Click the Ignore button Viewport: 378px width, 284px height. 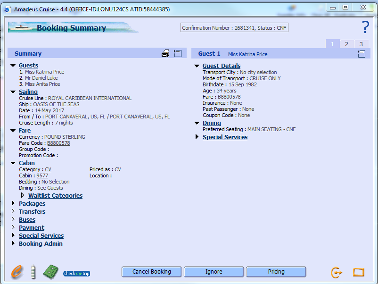pos(214,272)
